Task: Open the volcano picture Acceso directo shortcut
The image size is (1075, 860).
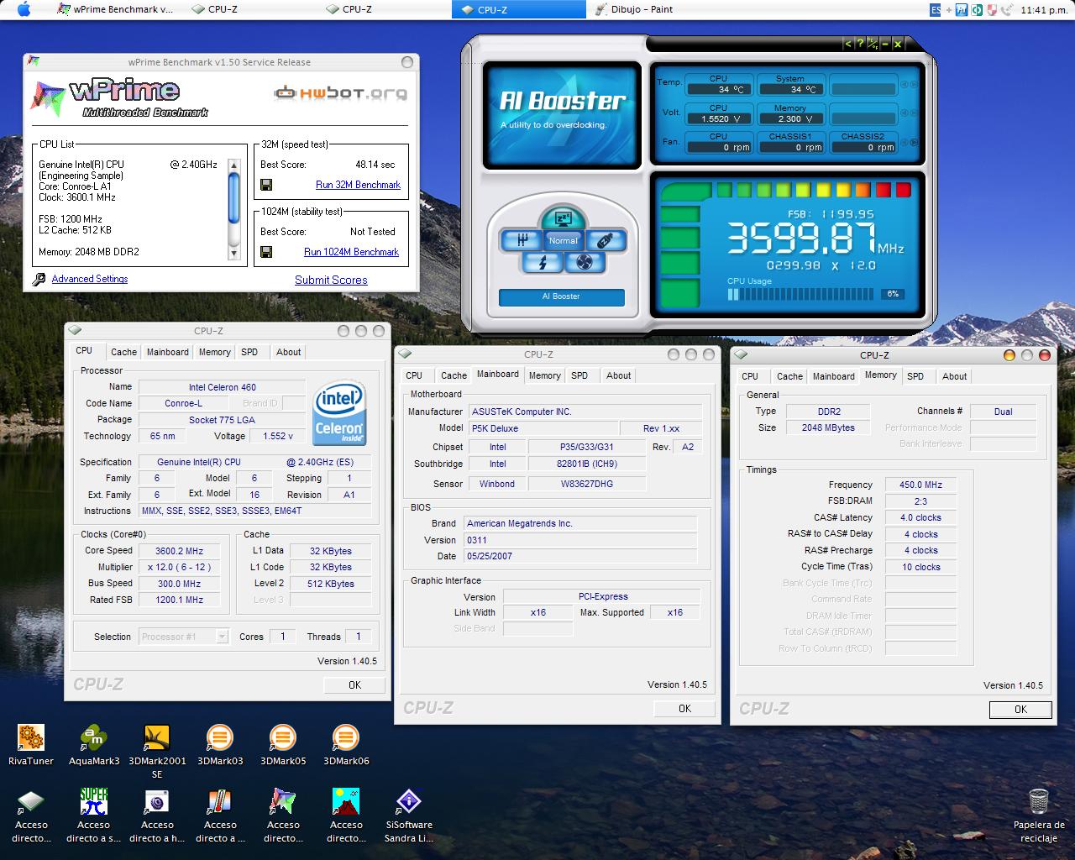Action: (346, 815)
